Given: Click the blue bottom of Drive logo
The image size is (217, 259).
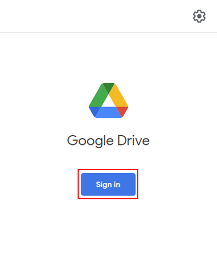Looking at the screenshot, I should (108, 112).
